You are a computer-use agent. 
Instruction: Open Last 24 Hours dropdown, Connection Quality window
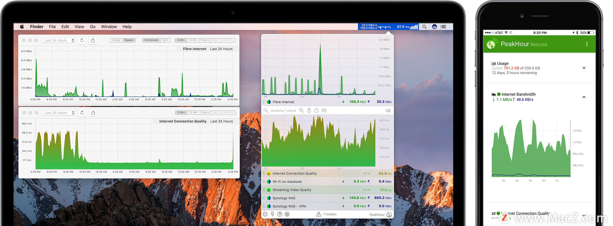(59, 113)
